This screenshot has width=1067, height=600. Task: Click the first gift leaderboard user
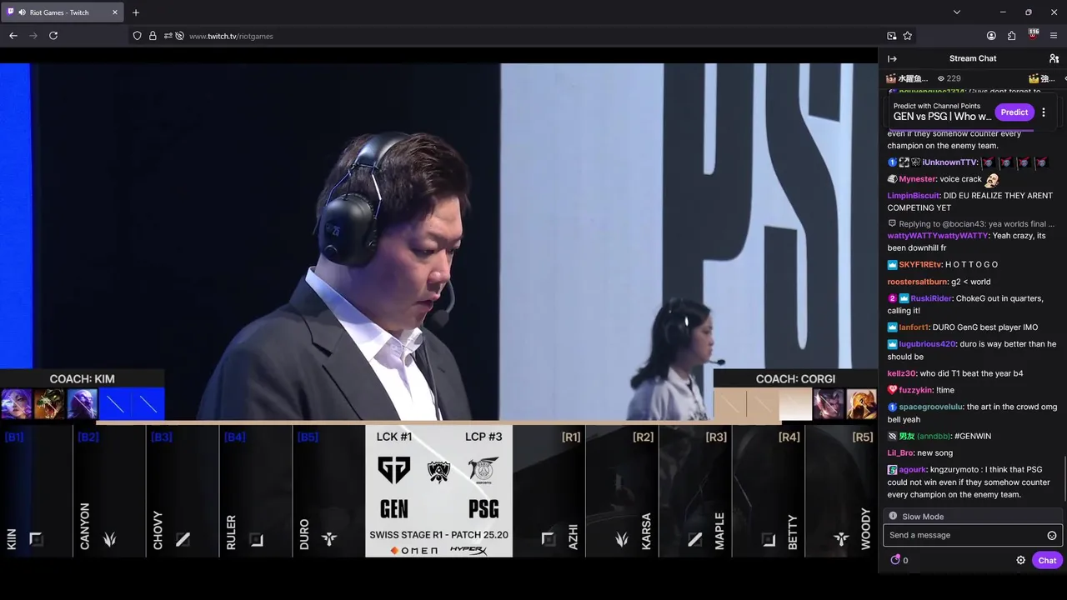tap(908, 78)
